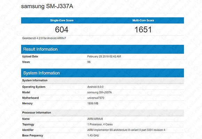Click the 'samsung SM-J337A' model value in table
Image resolution: width=202 pixels, height=139 pixels.
pyautogui.click(x=100, y=92)
